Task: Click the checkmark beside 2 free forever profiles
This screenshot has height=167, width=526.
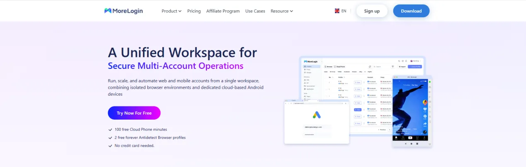Action: [110, 138]
